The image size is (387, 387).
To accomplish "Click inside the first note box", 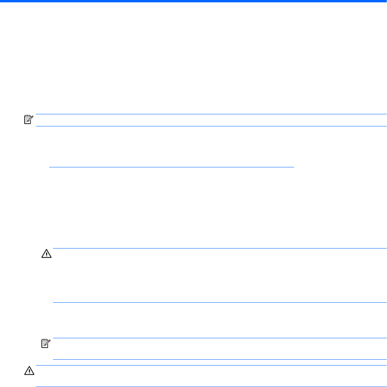I will (x=211, y=120).
